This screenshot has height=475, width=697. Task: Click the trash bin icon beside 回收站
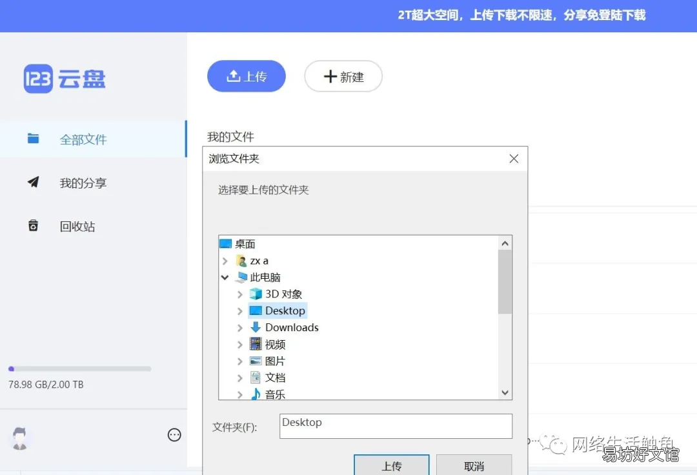point(34,225)
